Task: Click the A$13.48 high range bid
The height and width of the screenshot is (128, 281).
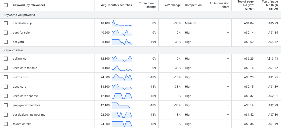Action: [x=272, y=59]
